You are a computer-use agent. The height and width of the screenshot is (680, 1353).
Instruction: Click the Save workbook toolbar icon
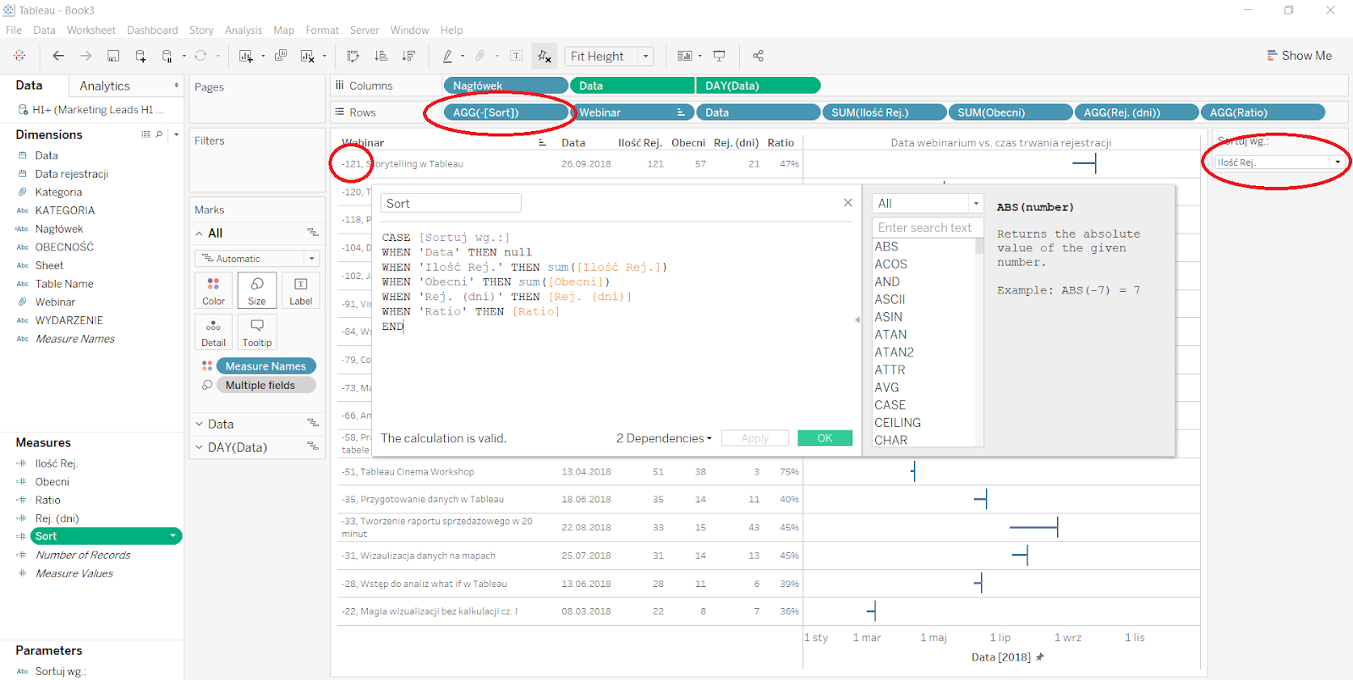(x=113, y=56)
